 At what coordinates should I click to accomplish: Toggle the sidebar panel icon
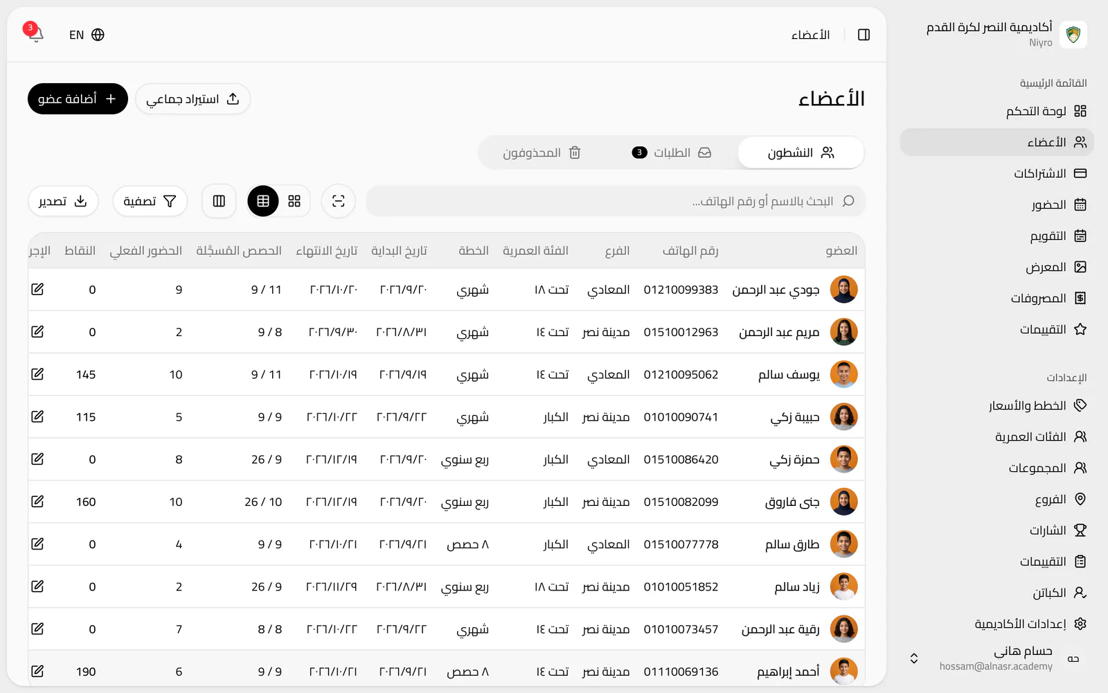point(864,35)
